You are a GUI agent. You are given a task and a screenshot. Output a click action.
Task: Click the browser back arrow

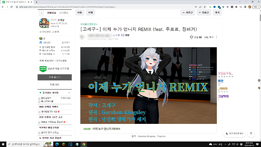(x=3, y=7)
